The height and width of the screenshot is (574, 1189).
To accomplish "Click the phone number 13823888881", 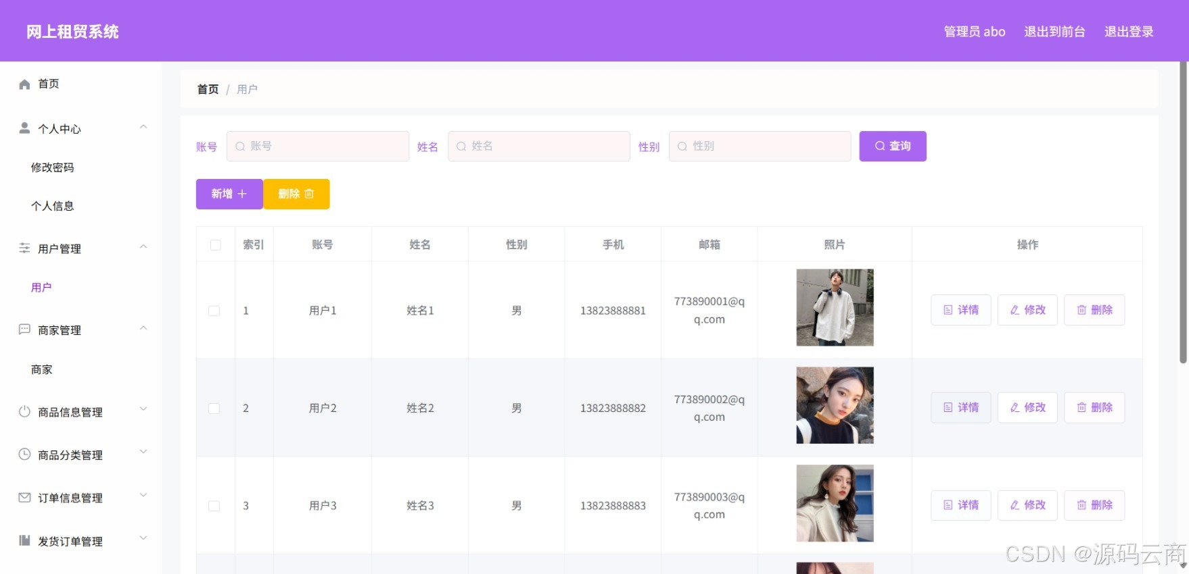I will (x=613, y=311).
